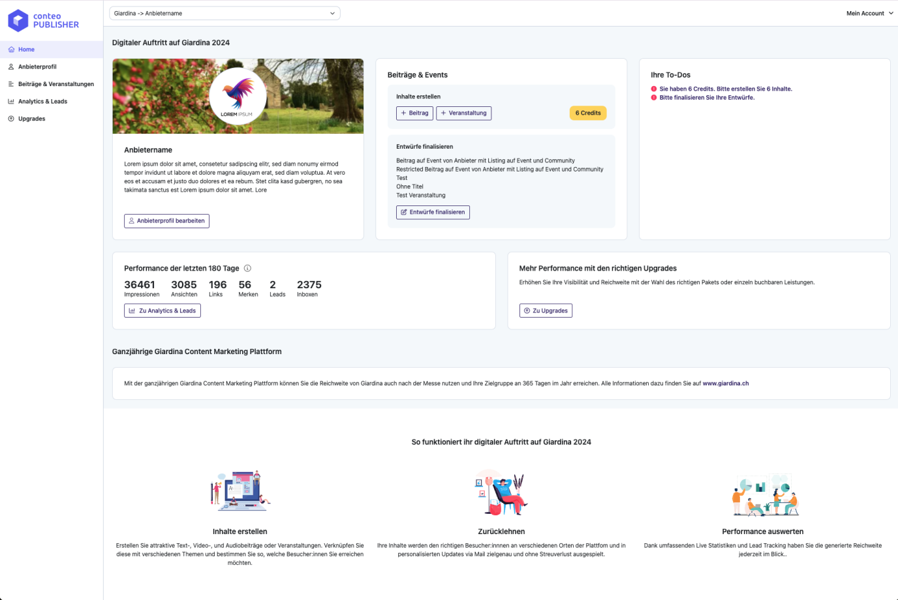This screenshot has height=600, width=898.
Task: Click the info icon next to Performance heading
Action: tap(247, 268)
